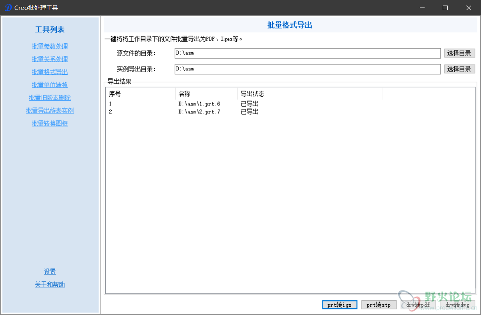This screenshot has height=315, width=481.
Task: Click 选择目录 button for export directory
Action: click(460, 69)
